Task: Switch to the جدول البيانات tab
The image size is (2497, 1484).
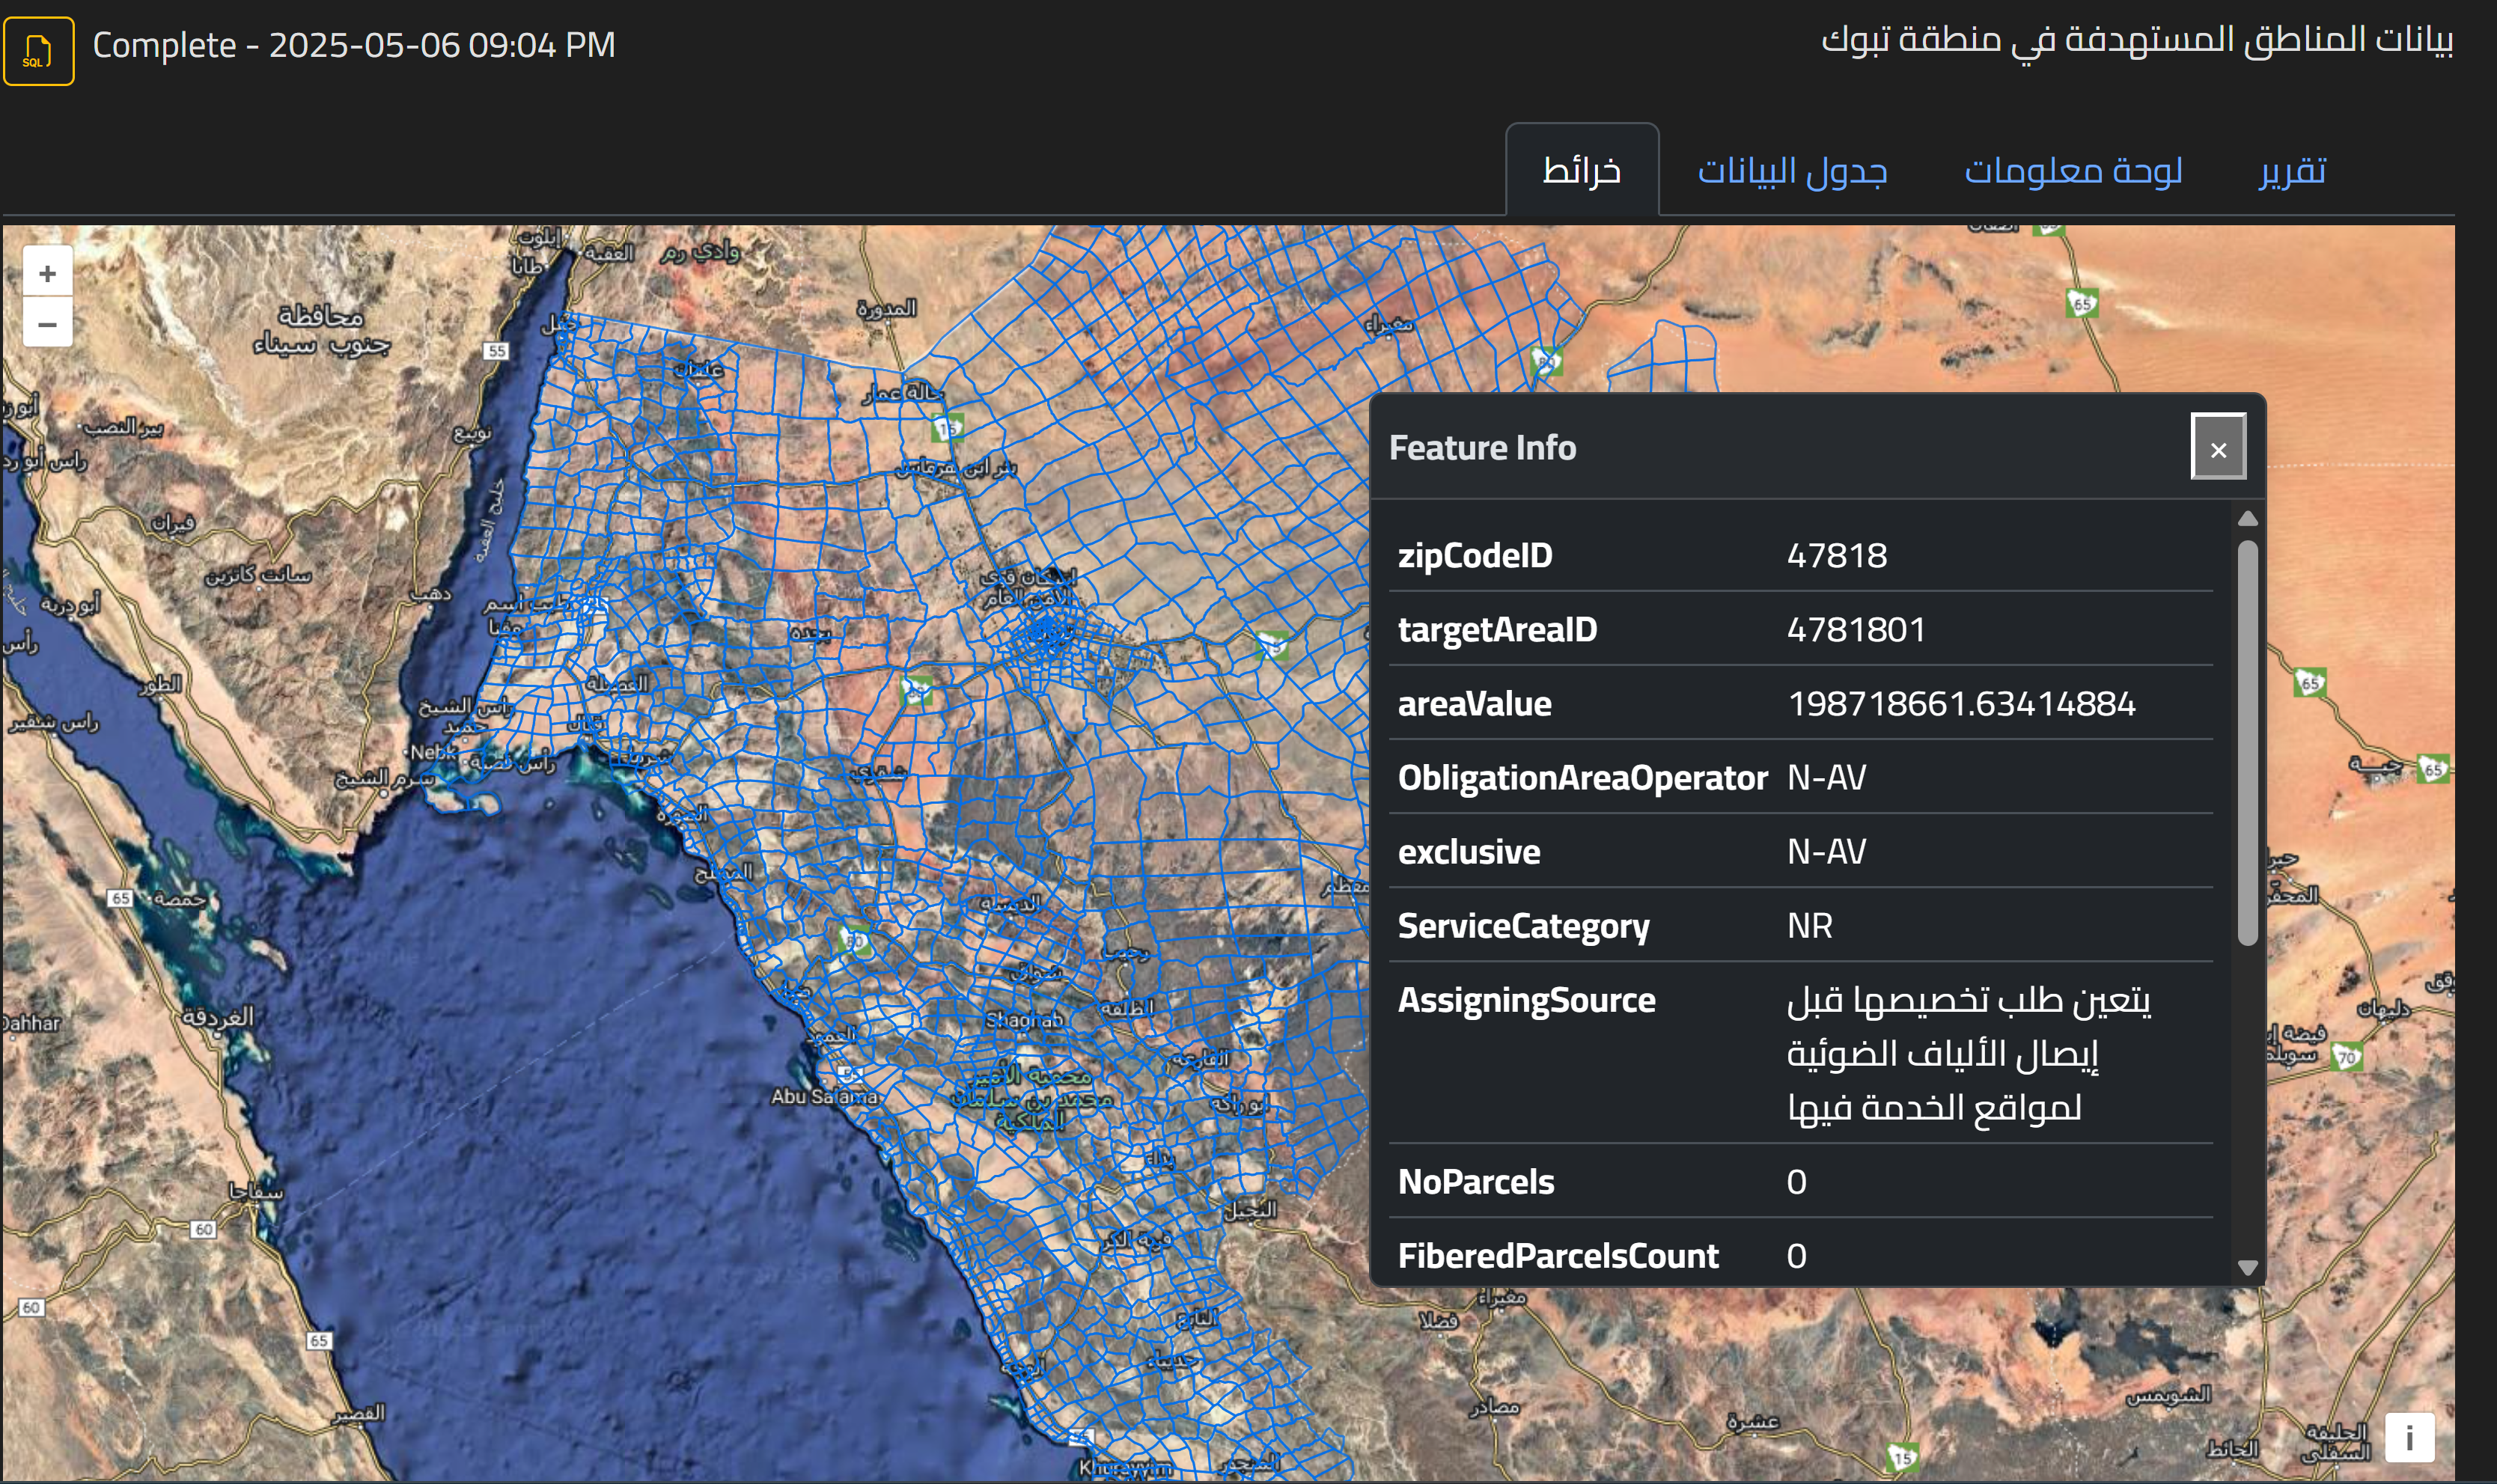Action: 1793,172
